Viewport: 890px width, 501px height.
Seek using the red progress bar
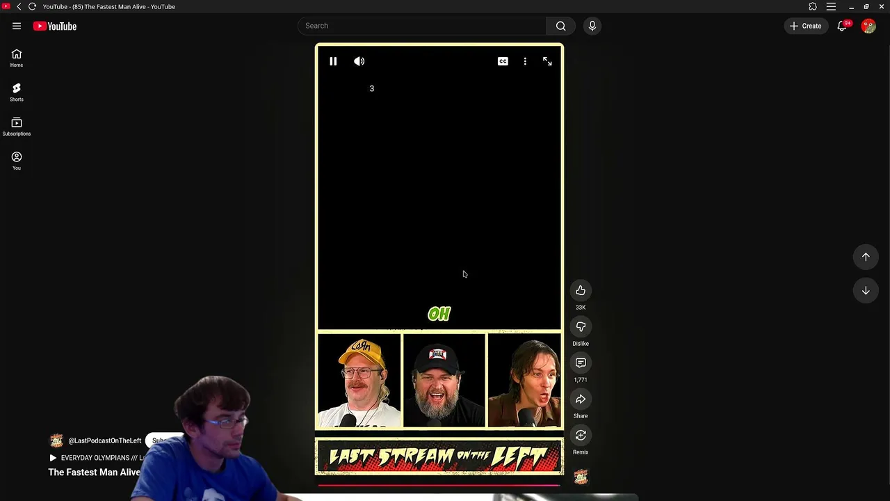[x=439, y=485]
